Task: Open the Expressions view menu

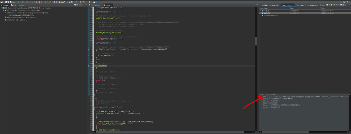Action: 345,5
